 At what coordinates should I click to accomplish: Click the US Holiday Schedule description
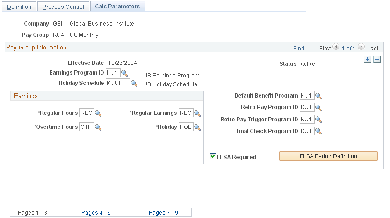pyautogui.click(x=170, y=84)
